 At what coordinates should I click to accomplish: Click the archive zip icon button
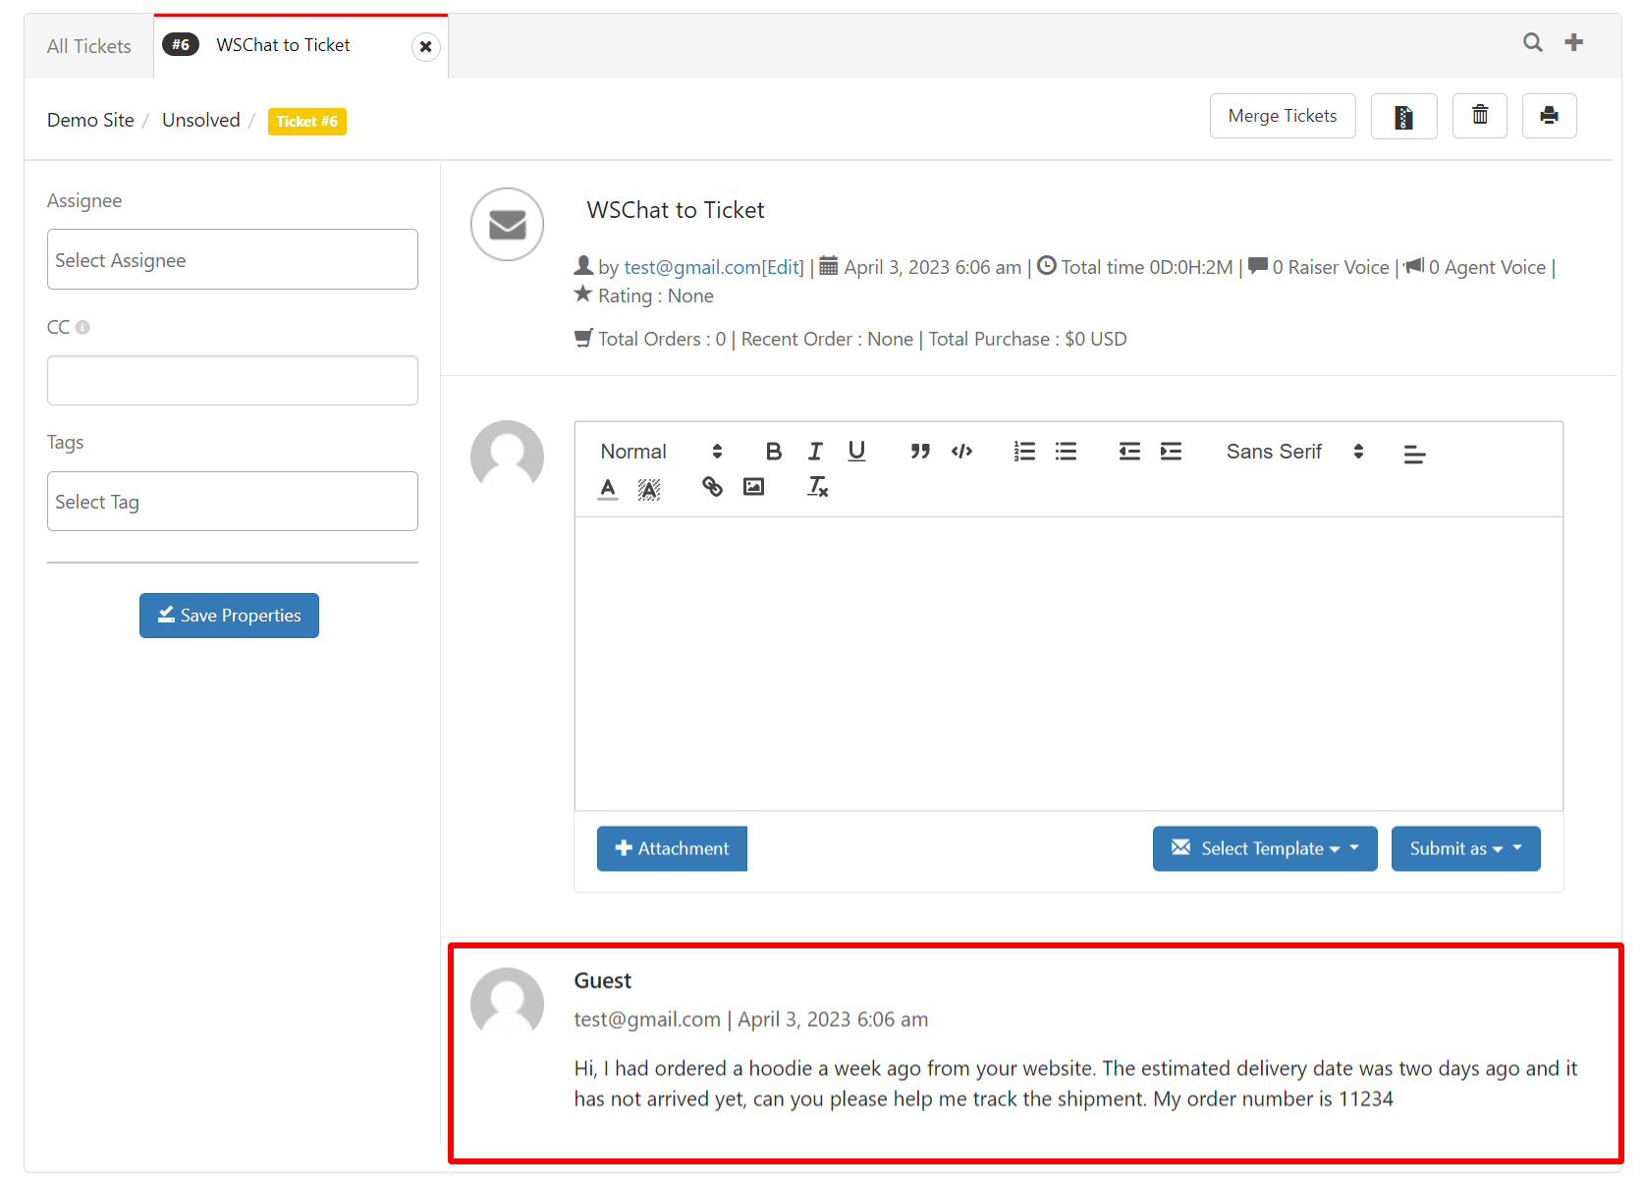tap(1403, 117)
